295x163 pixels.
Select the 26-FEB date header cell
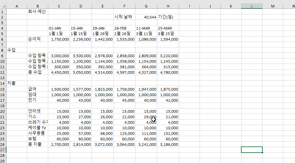pyautogui.click(x=124, y=28)
